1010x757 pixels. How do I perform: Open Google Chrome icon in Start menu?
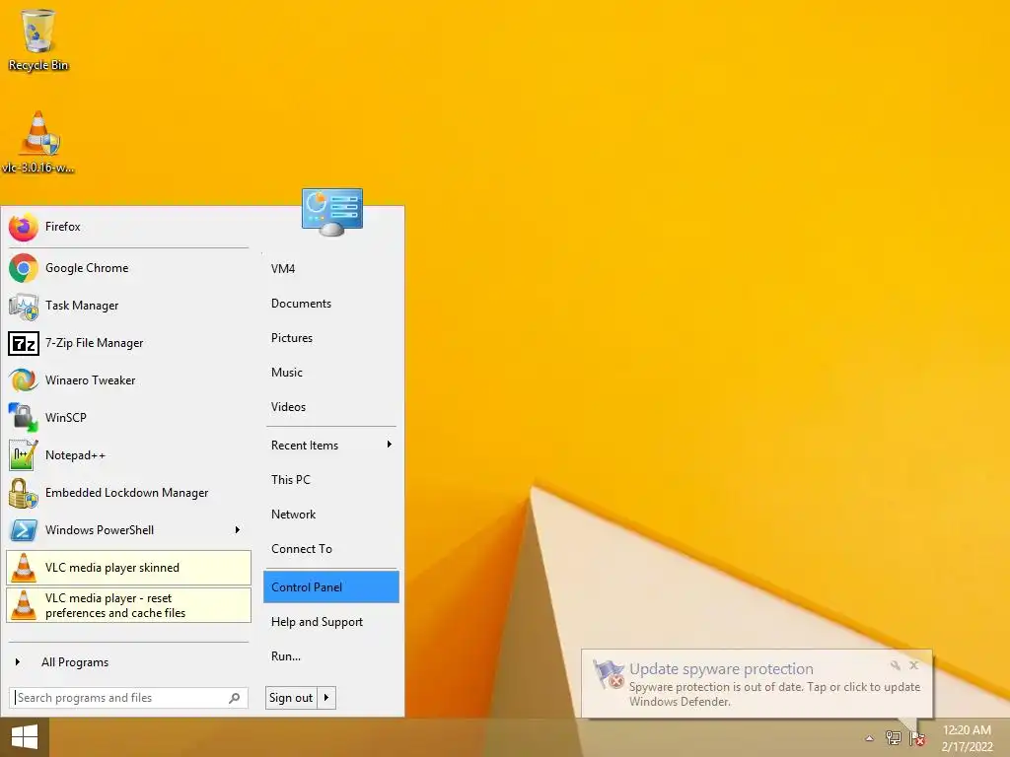click(x=24, y=268)
